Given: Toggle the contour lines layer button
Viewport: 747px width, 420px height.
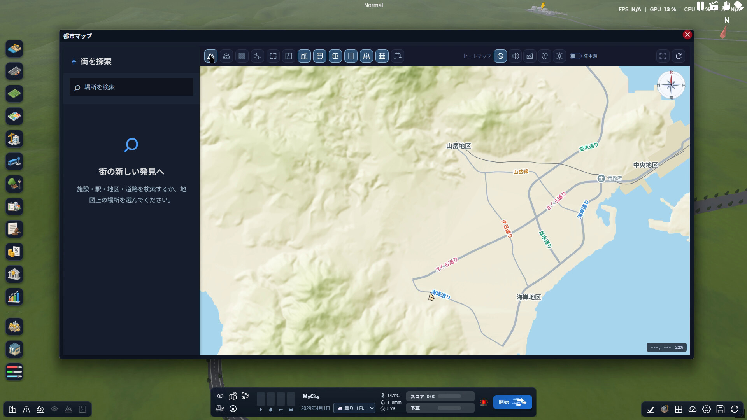Looking at the screenshot, I should (x=226, y=56).
